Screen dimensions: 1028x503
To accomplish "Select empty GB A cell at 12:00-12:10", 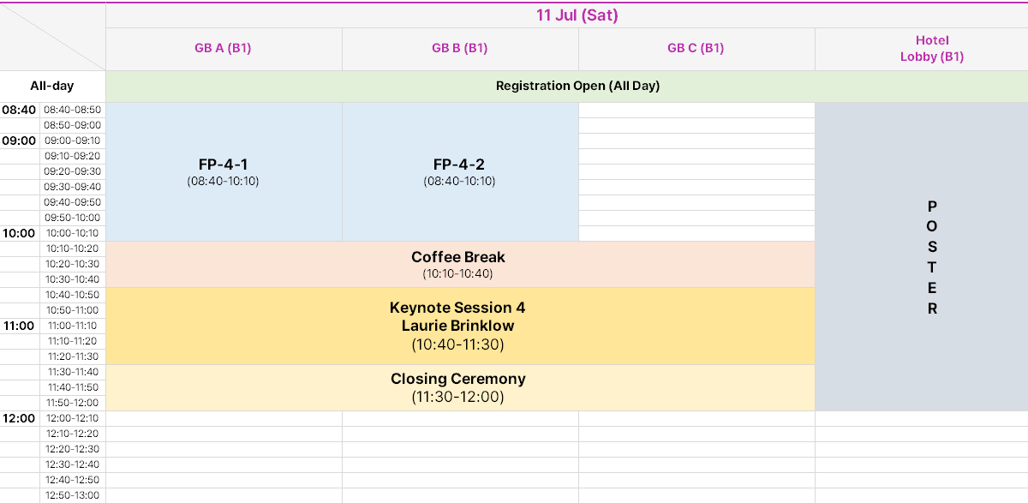I will pyautogui.click(x=224, y=419).
